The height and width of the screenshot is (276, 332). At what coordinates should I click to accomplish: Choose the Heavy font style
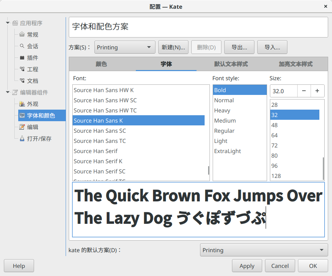click(240, 110)
